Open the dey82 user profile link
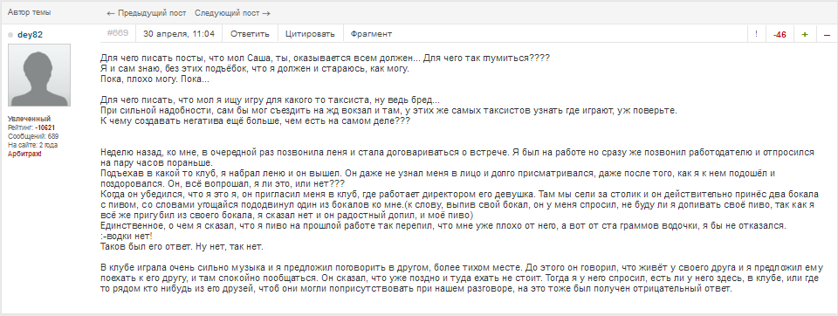This screenshot has height=316, width=838. [30, 35]
